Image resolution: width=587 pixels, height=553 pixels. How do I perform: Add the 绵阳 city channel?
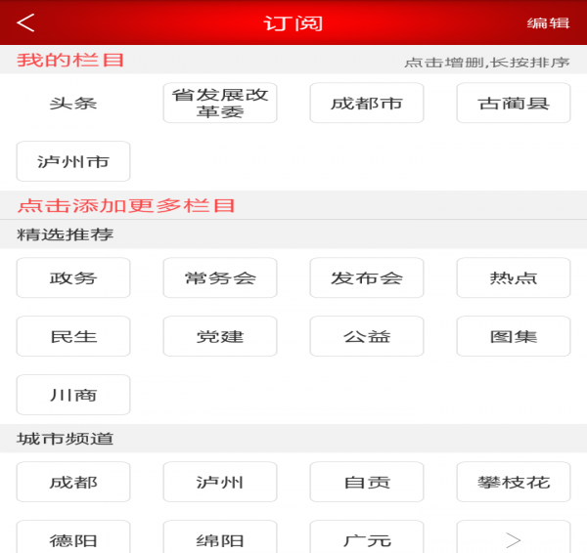pos(220,536)
